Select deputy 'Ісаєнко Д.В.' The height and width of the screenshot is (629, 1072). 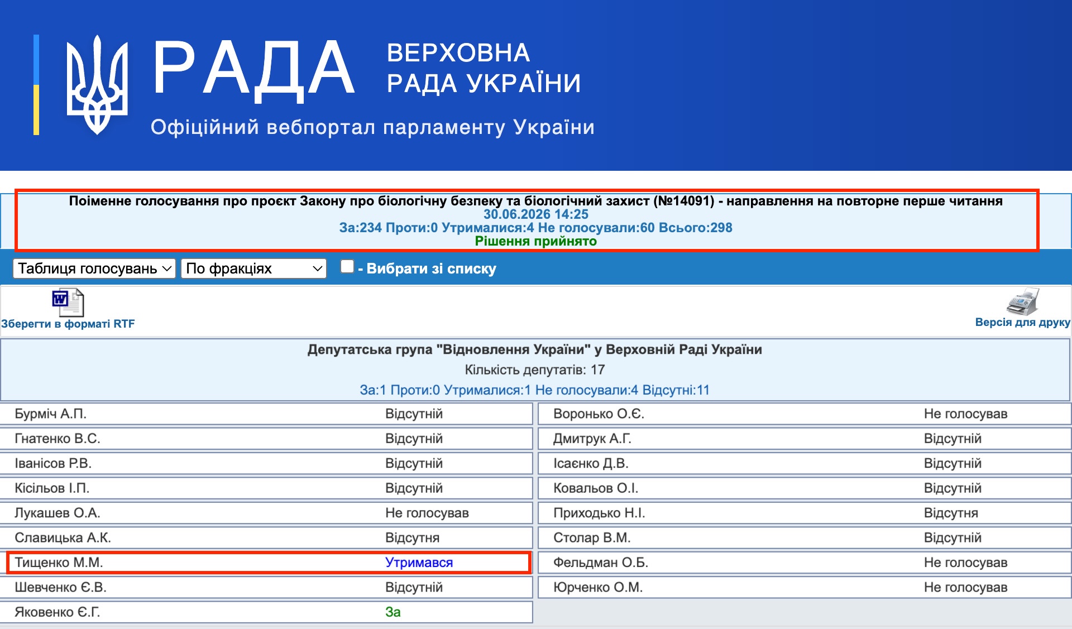[x=591, y=463]
